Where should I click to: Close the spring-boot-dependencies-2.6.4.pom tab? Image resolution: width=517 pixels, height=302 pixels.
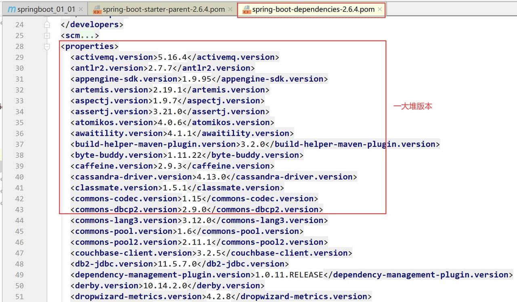[380, 9]
